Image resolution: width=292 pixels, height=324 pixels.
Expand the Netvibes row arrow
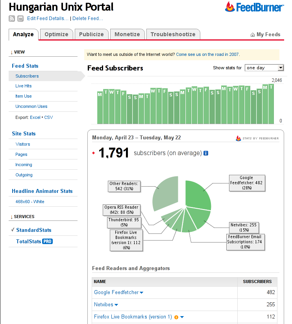point(116,305)
